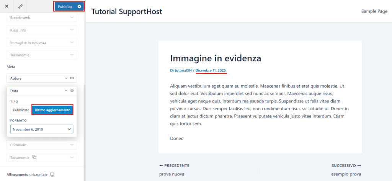Open publish settings gear icon
The height and width of the screenshot is (181, 392).
point(79,6)
